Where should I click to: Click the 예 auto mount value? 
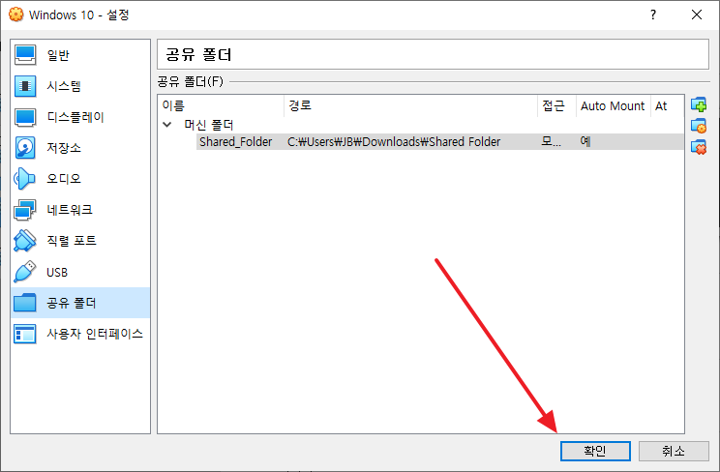(x=585, y=142)
